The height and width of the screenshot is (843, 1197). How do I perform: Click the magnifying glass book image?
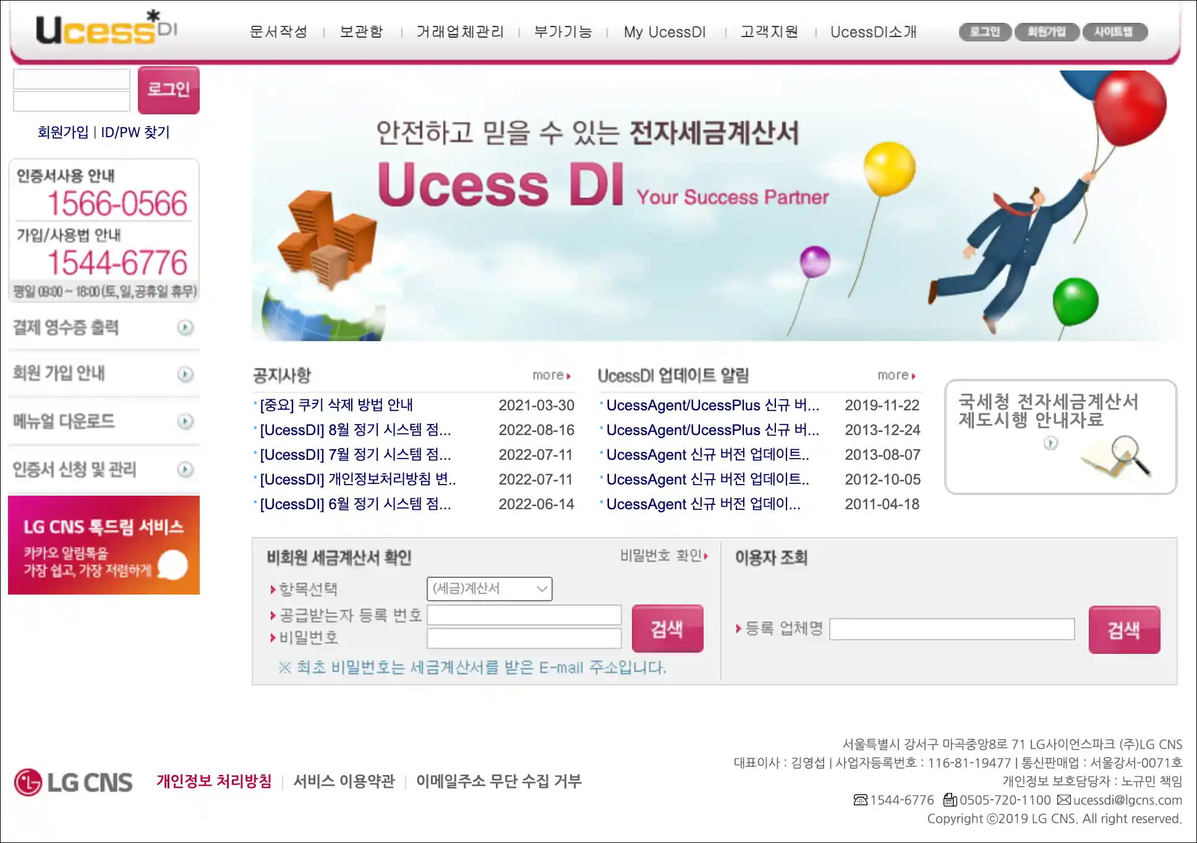point(1116,457)
